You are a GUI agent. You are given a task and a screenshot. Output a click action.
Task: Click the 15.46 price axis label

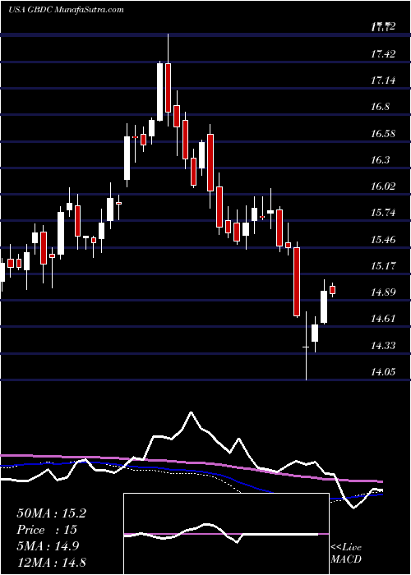383,240
